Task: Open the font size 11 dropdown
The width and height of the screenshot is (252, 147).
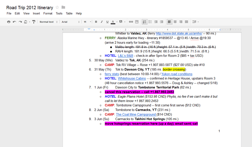Action: tap(87, 22)
